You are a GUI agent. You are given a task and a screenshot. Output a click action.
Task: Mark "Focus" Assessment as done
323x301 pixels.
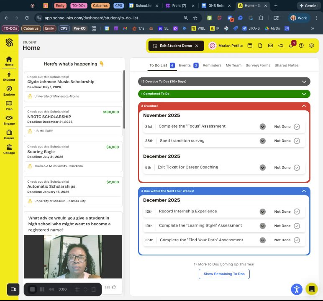point(297,127)
